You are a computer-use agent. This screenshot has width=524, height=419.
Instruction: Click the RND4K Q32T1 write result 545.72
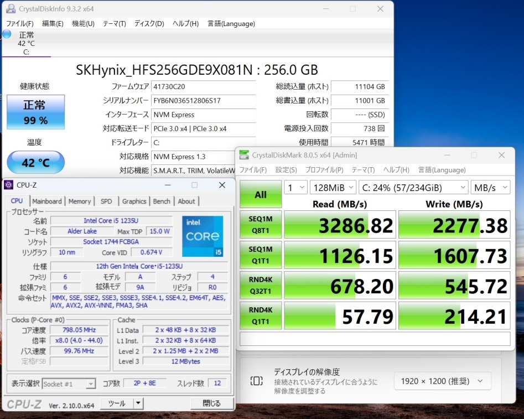pos(454,285)
